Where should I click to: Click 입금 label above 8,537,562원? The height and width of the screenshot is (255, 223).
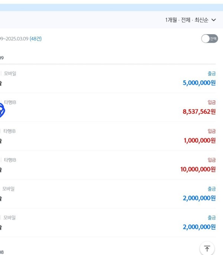point(211,102)
